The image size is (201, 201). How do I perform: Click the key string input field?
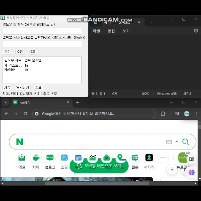tap(42, 44)
